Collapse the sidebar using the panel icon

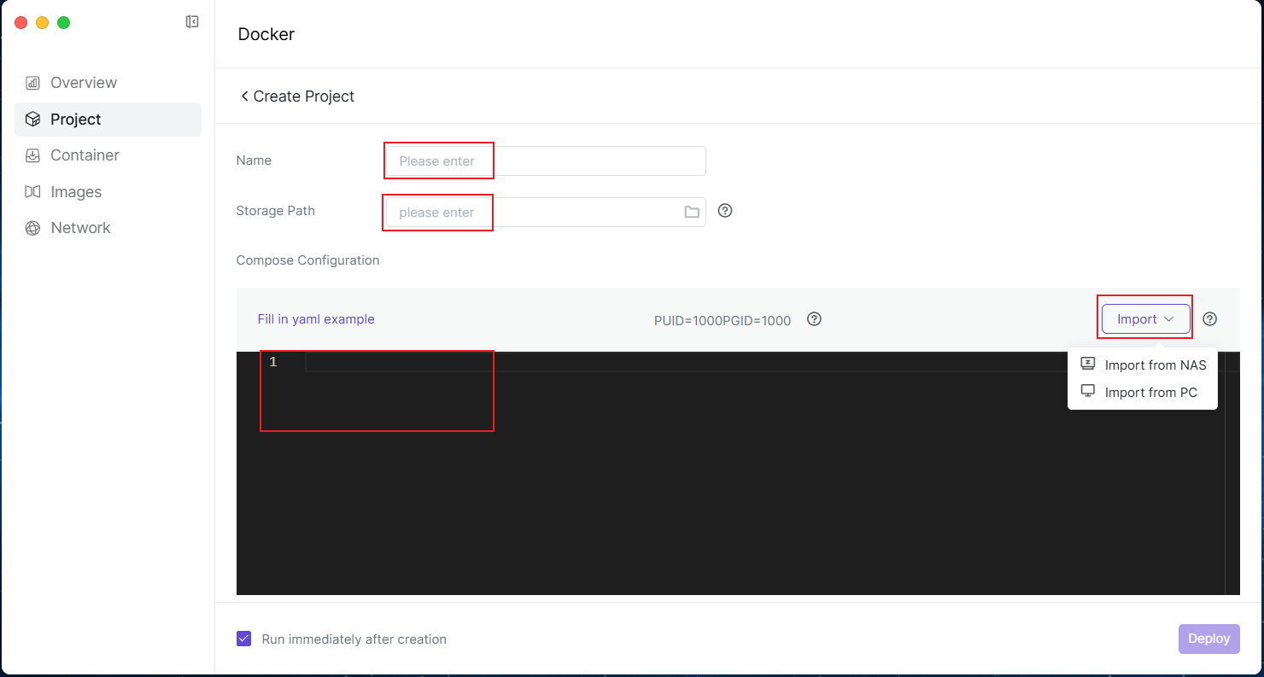click(192, 22)
